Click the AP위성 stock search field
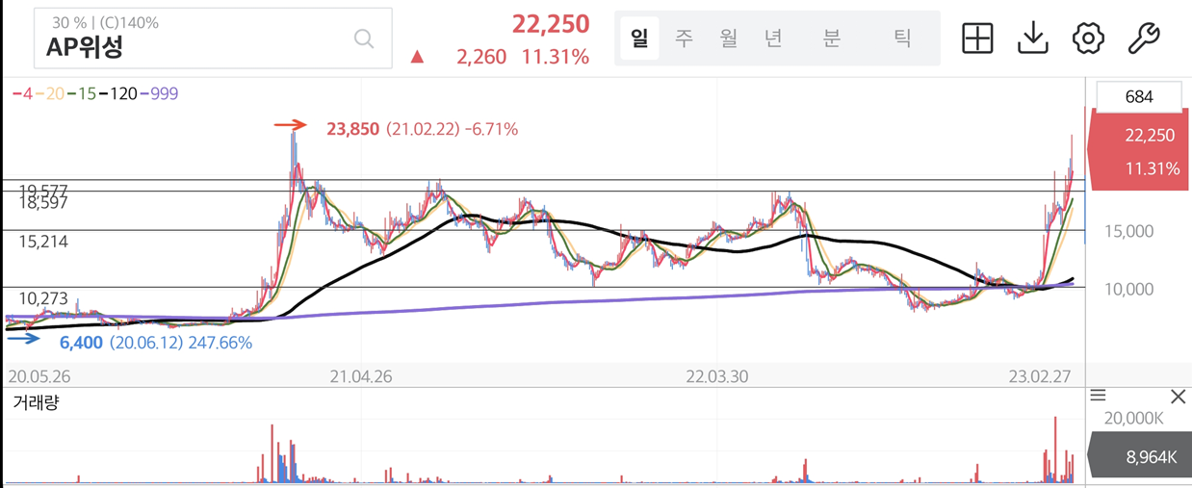The height and width of the screenshot is (488, 1192). point(213,39)
